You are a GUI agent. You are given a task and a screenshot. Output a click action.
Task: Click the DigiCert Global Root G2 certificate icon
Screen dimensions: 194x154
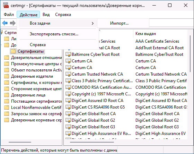pos(68,120)
